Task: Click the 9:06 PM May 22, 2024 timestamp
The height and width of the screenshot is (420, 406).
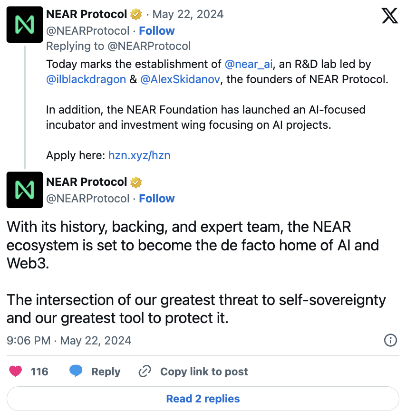Action: click(x=69, y=341)
